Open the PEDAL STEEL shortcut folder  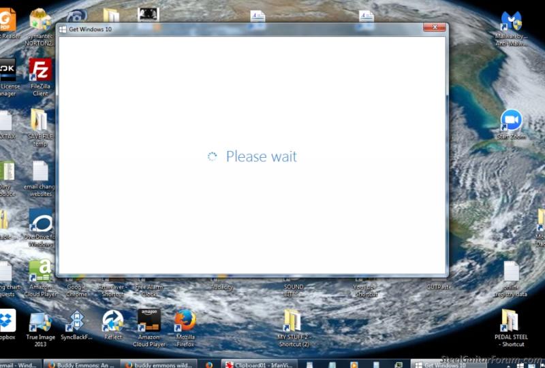pyautogui.click(x=511, y=321)
